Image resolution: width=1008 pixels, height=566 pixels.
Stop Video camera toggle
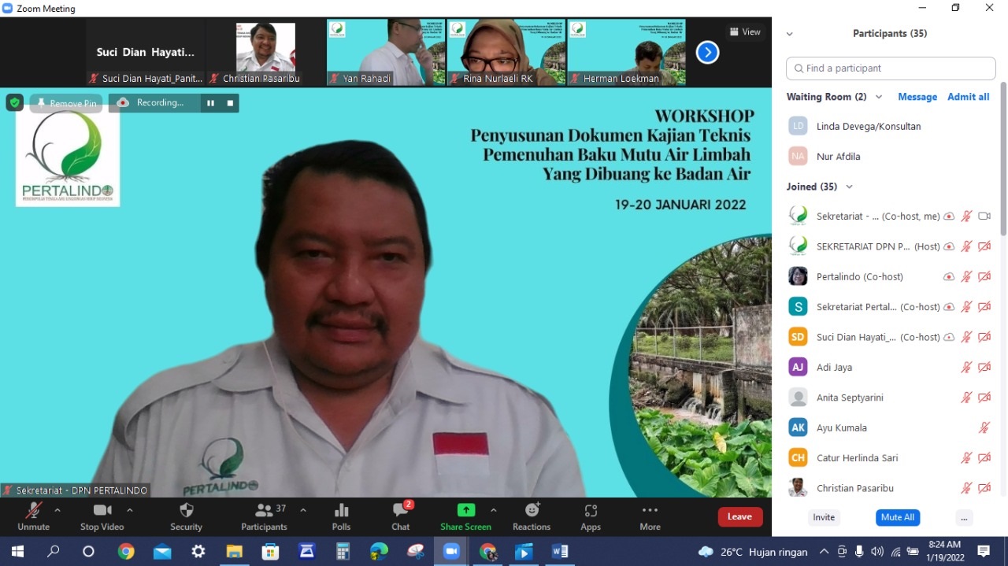pyautogui.click(x=102, y=511)
